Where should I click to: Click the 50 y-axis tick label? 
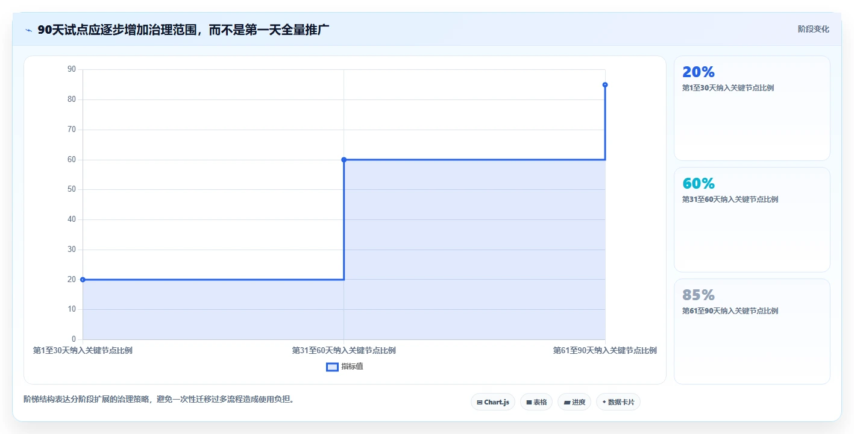(x=72, y=189)
